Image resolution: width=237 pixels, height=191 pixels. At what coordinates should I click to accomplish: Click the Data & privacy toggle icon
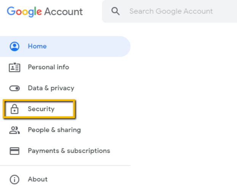point(14,88)
